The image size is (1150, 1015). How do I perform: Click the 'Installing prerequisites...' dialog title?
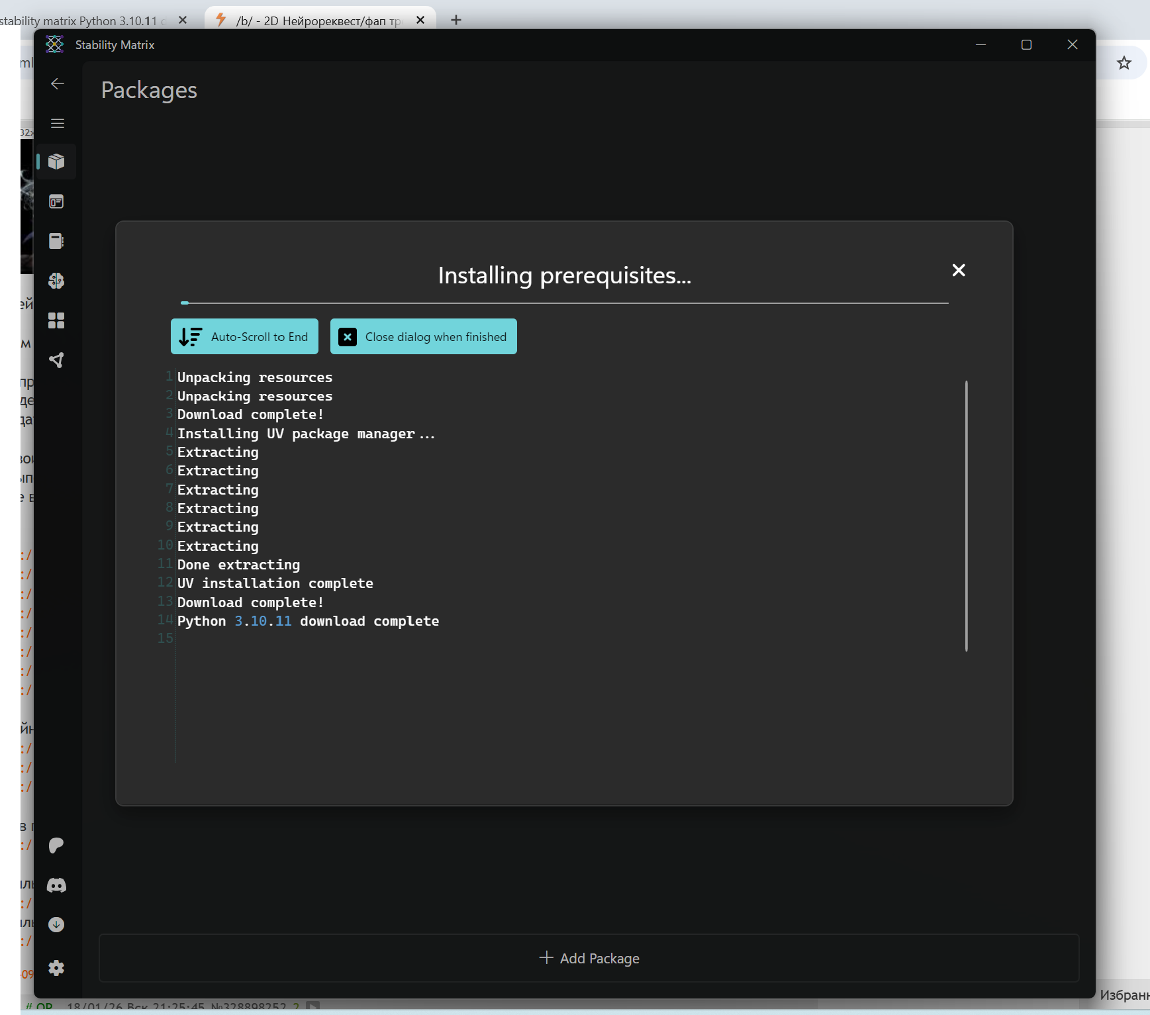pos(565,275)
